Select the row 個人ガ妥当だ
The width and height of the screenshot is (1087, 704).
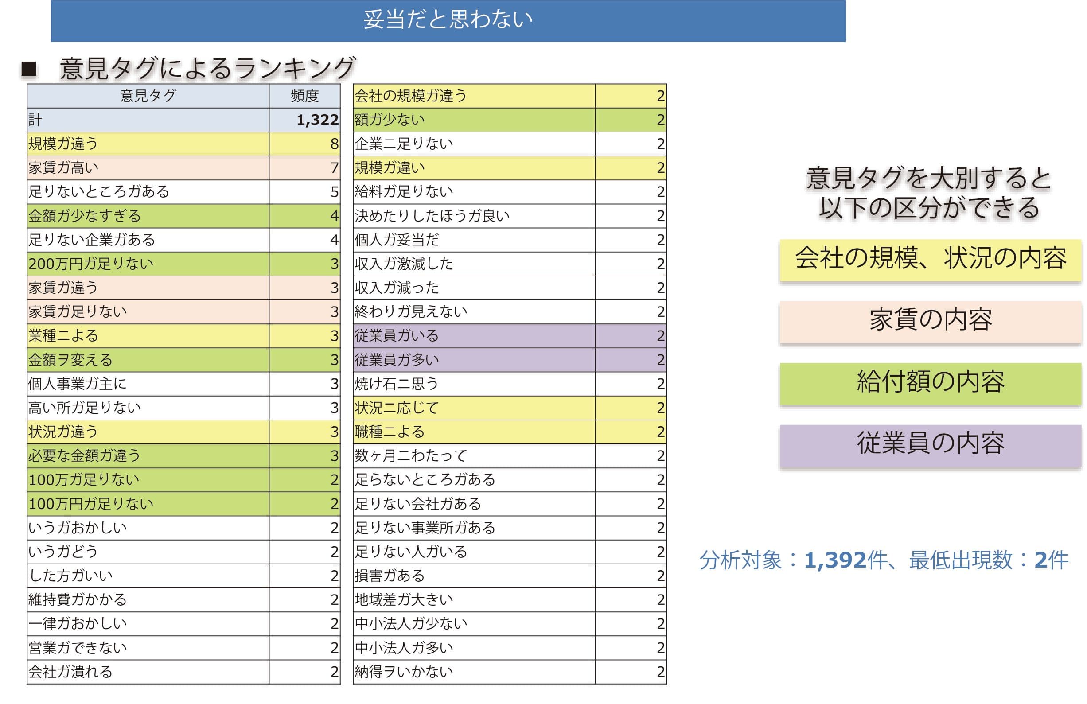pos(510,240)
